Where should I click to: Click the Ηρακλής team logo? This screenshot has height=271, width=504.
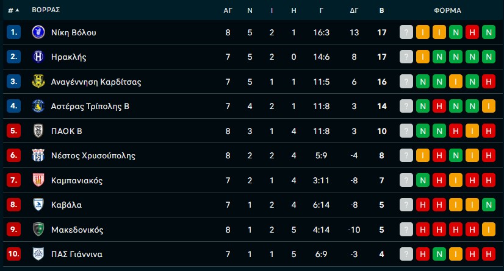point(38,57)
